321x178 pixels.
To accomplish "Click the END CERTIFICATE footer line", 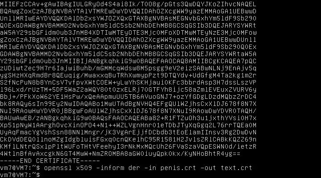I will pos(50,161).
